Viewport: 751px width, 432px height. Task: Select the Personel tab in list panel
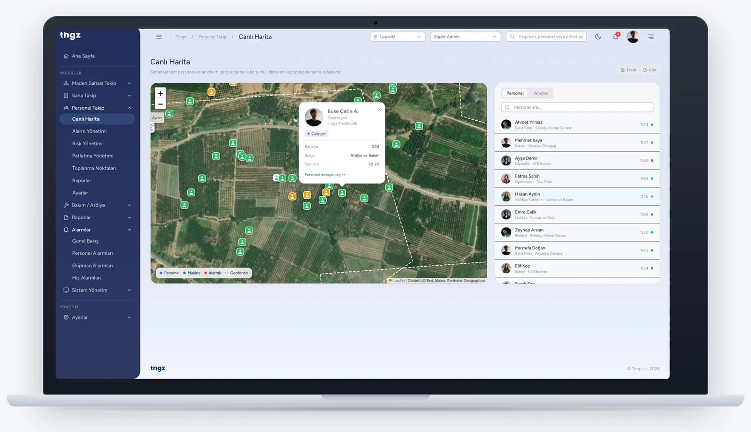pos(515,93)
